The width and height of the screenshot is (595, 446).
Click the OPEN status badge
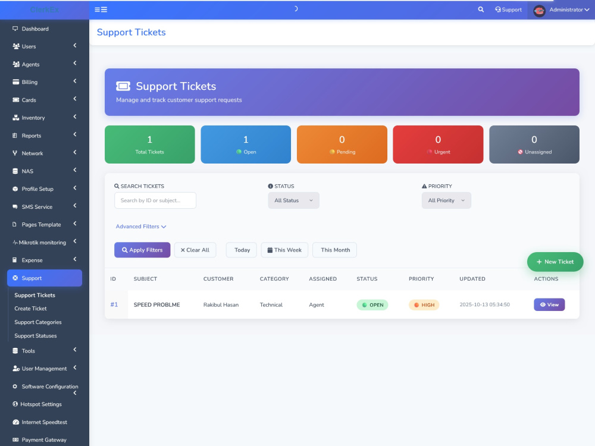[x=372, y=305]
